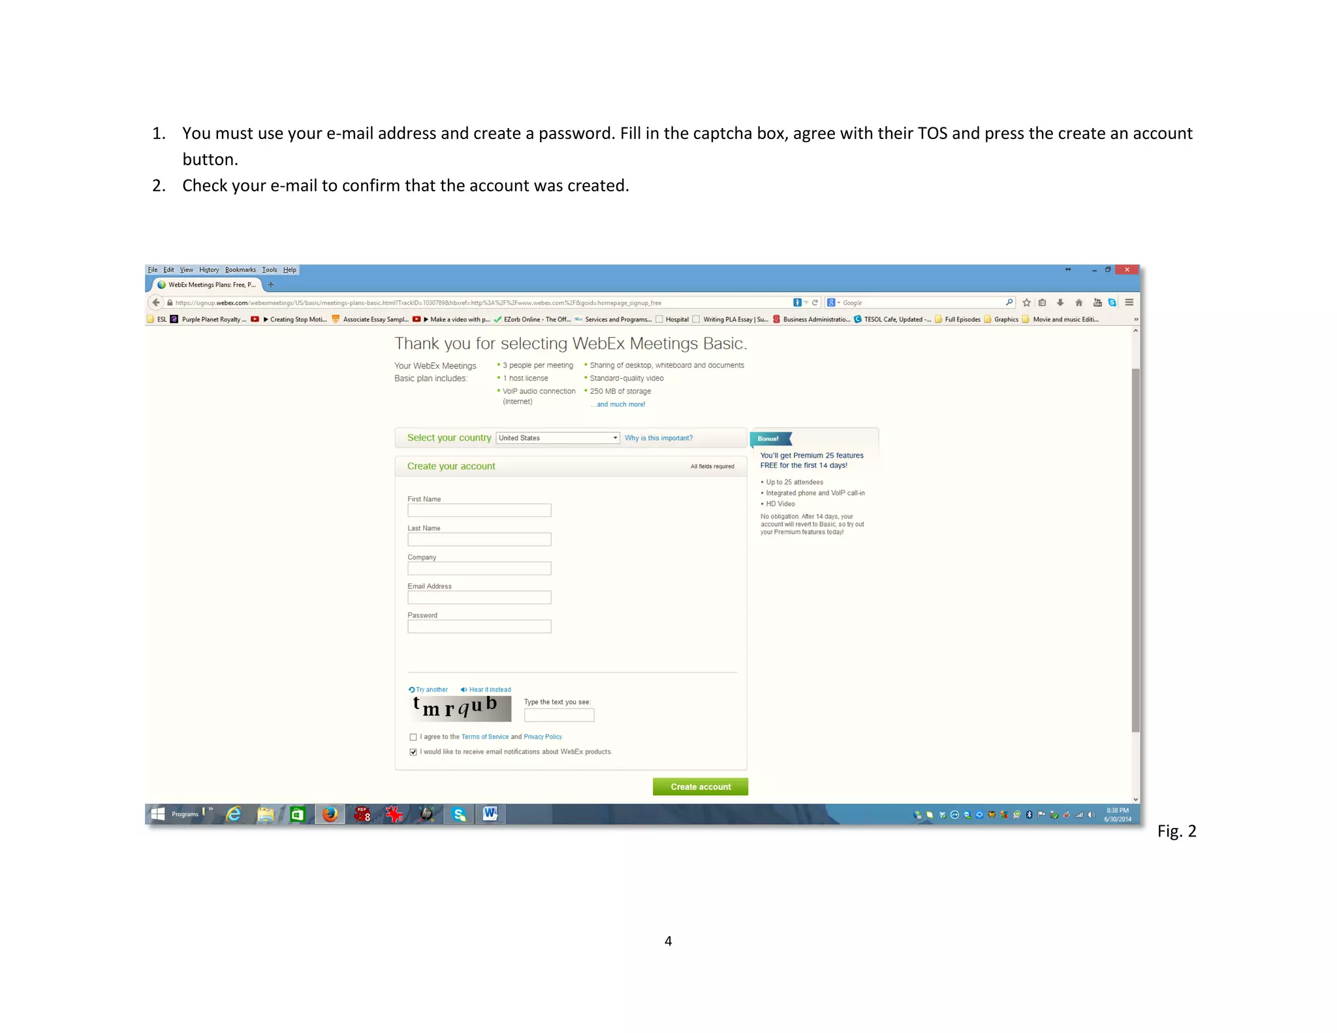The height and width of the screenshot is (1033, 1337).
Task: Click the green Create account button
Action: [700, 787]
